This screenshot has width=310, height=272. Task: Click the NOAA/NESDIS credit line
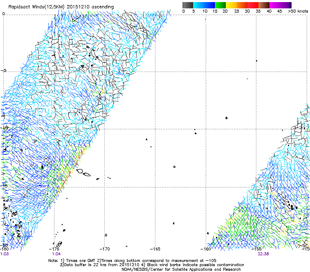181,269
